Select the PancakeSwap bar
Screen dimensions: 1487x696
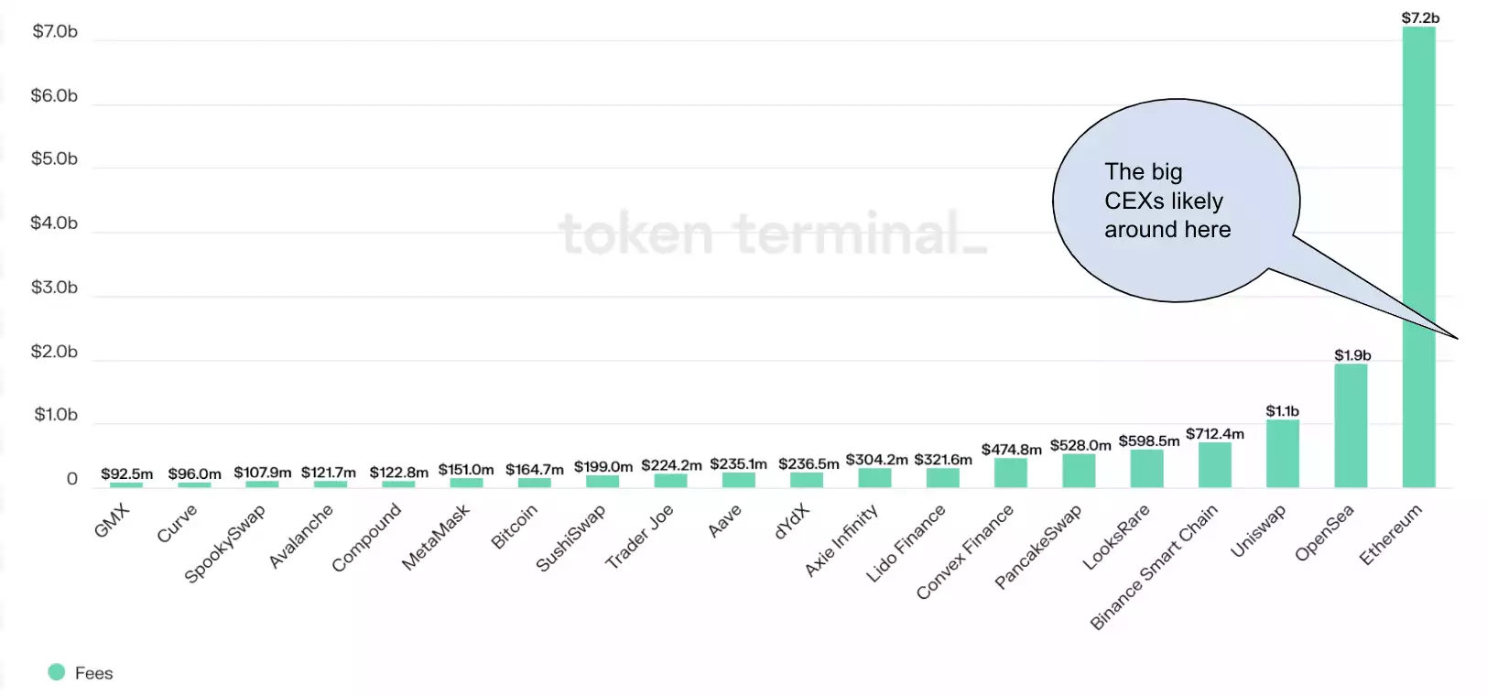tap(1079, 471)
